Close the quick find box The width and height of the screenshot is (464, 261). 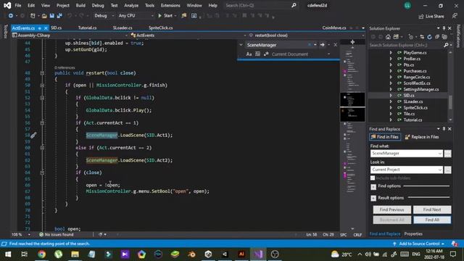click(335, 45)
